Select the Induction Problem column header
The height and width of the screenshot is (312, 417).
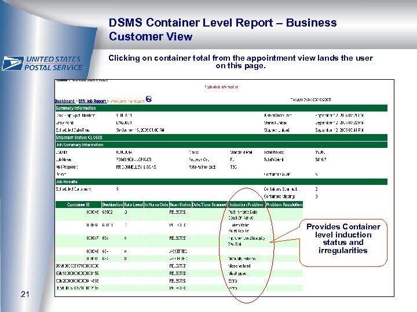click(247, 205)
